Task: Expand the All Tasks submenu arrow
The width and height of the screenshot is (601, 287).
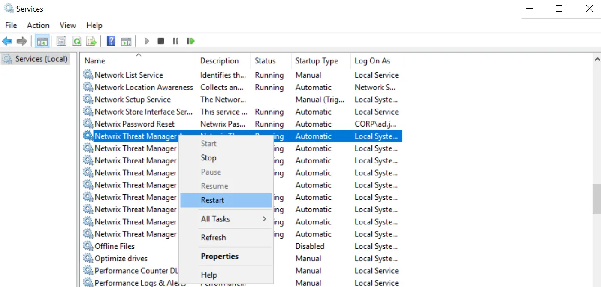Action: click(265, 219)
